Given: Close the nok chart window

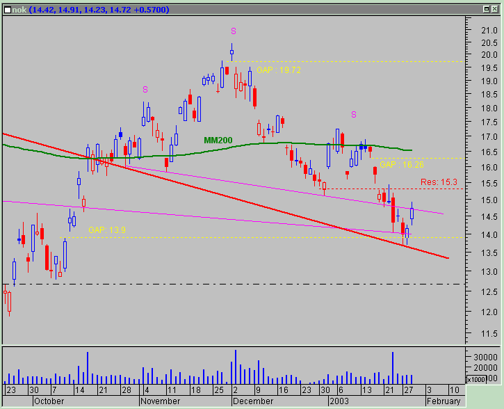Looking at the screenshot, I should pos(494,9).
